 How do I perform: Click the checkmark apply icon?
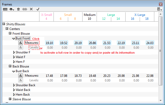38,9
